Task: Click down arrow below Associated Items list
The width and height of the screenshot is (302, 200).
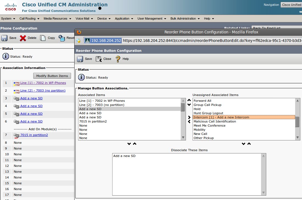Action: click(129, 144)
